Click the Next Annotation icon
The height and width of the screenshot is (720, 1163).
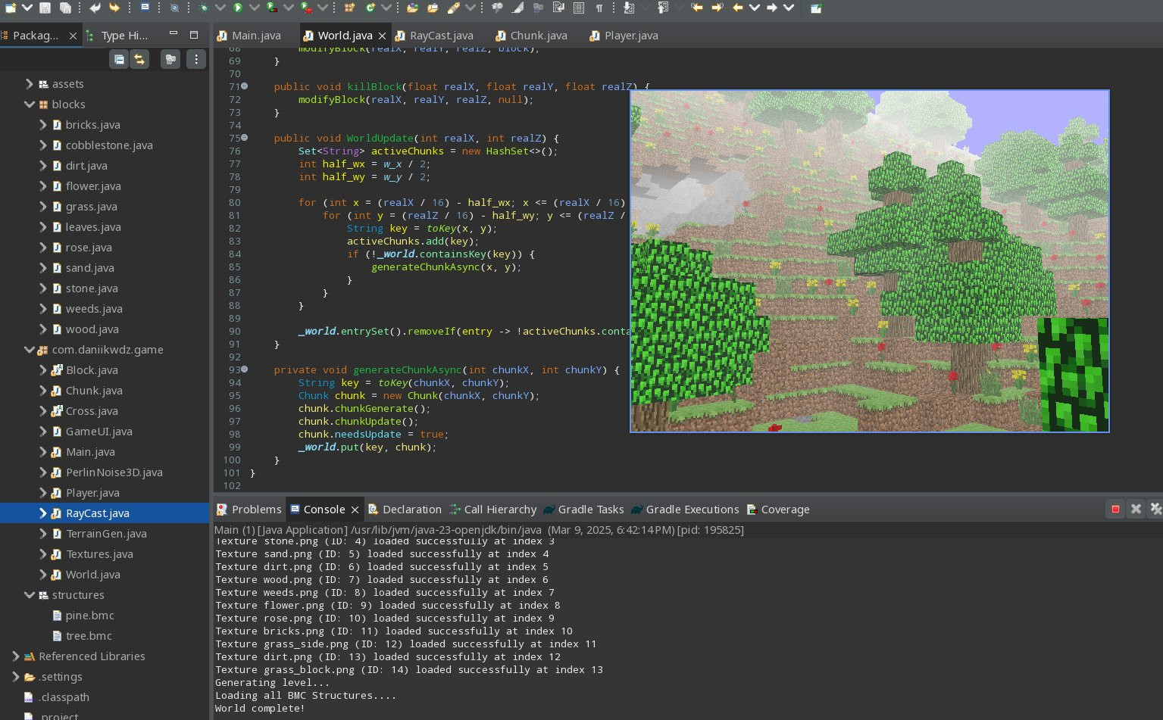629,8
